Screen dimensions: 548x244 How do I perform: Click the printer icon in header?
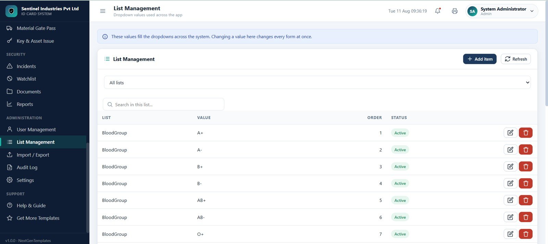click(454, 11)
